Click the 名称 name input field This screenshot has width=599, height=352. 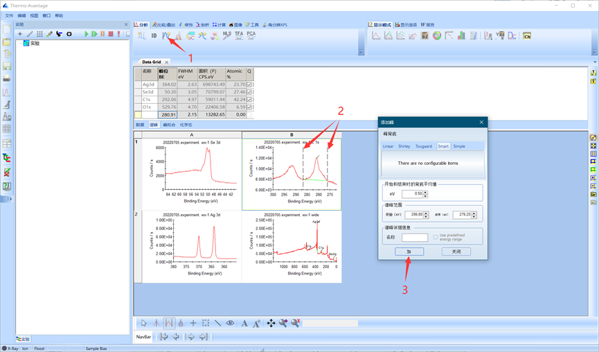click(x=414, y=237)
